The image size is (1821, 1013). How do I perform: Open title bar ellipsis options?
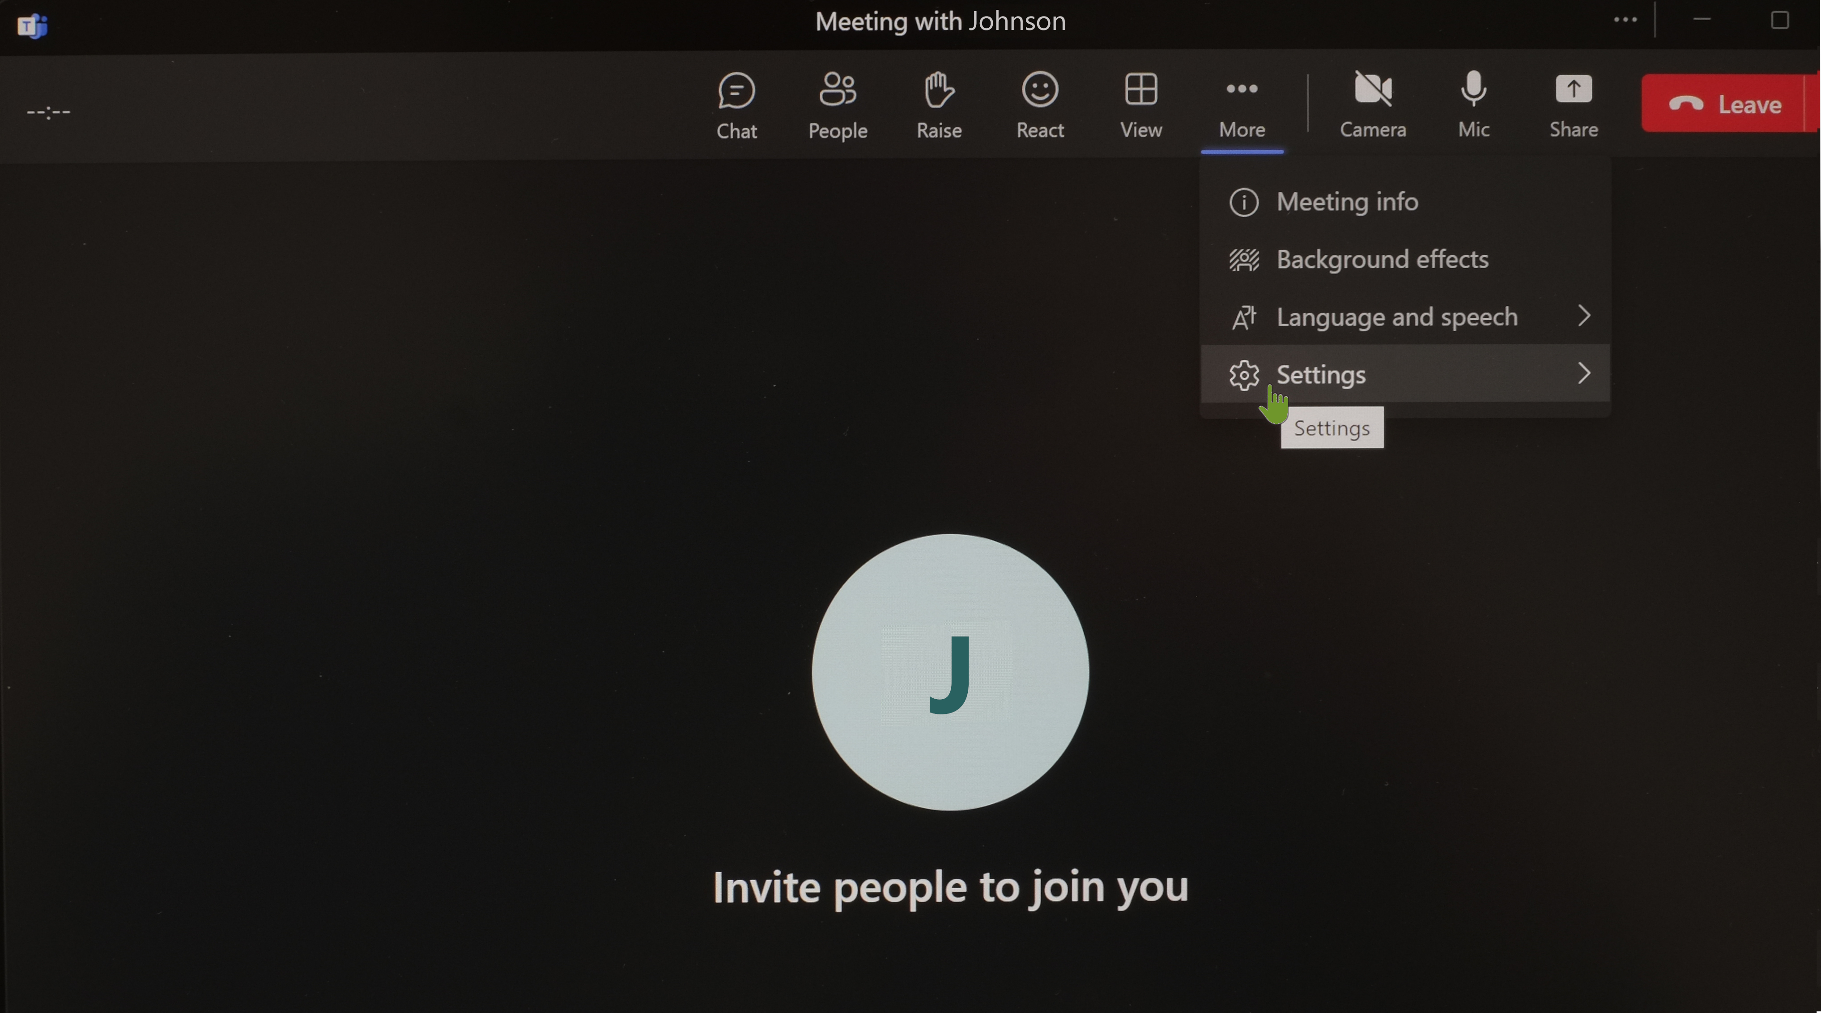coord(1625,20)
